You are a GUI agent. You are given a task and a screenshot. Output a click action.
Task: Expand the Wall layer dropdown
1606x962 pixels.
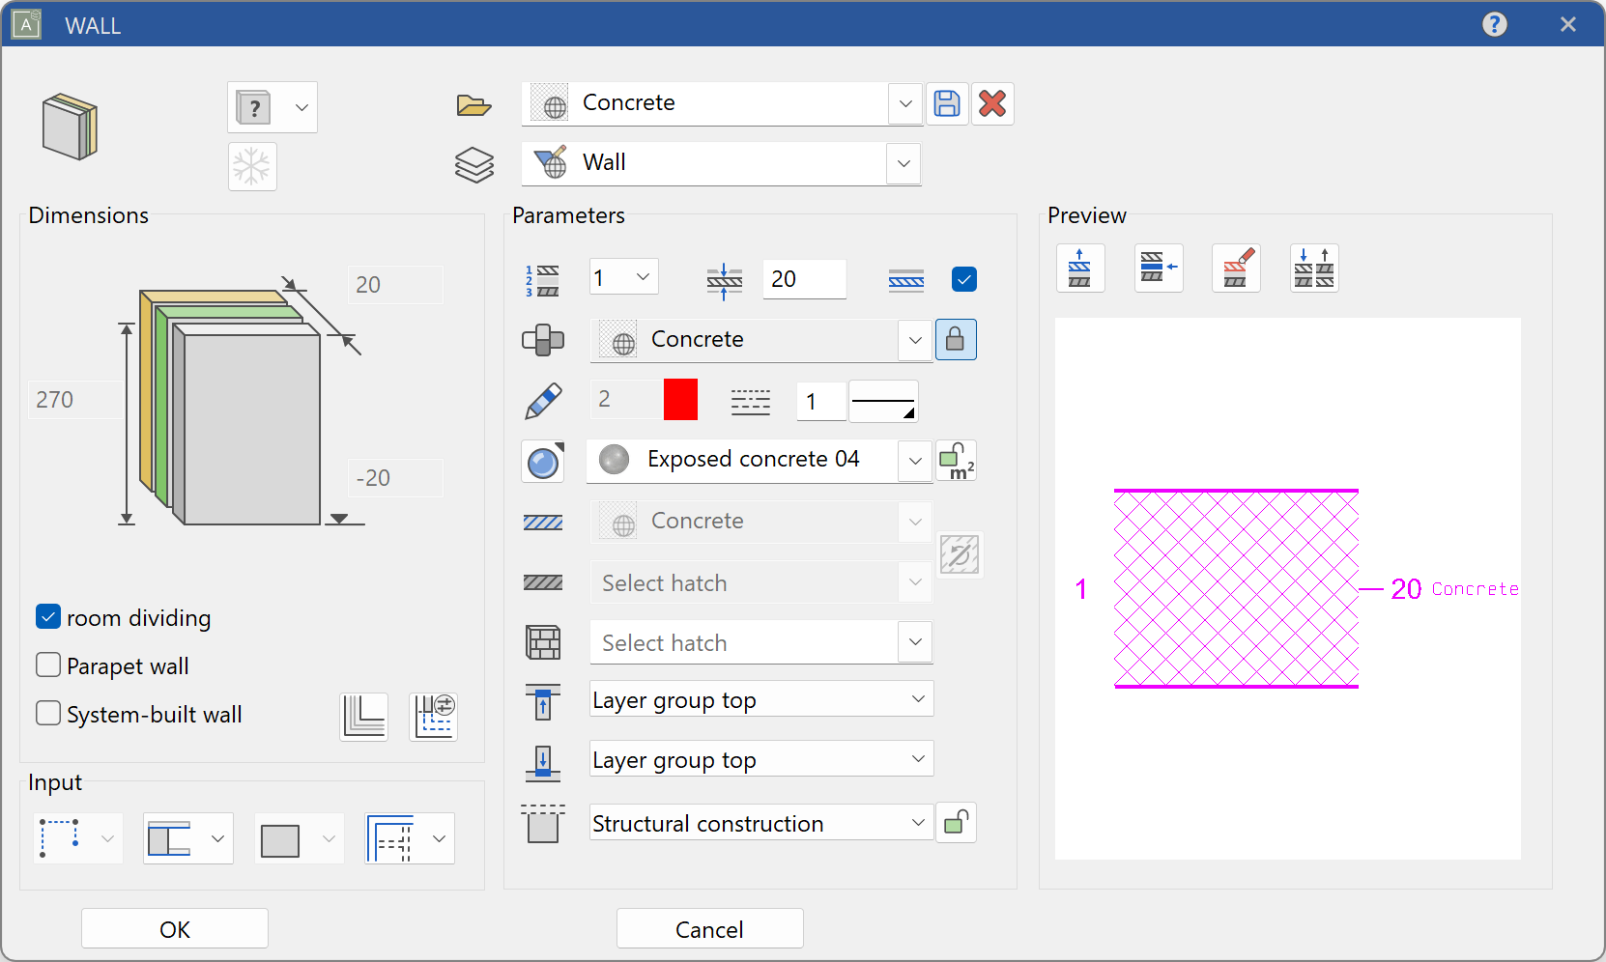pos(903,163)
